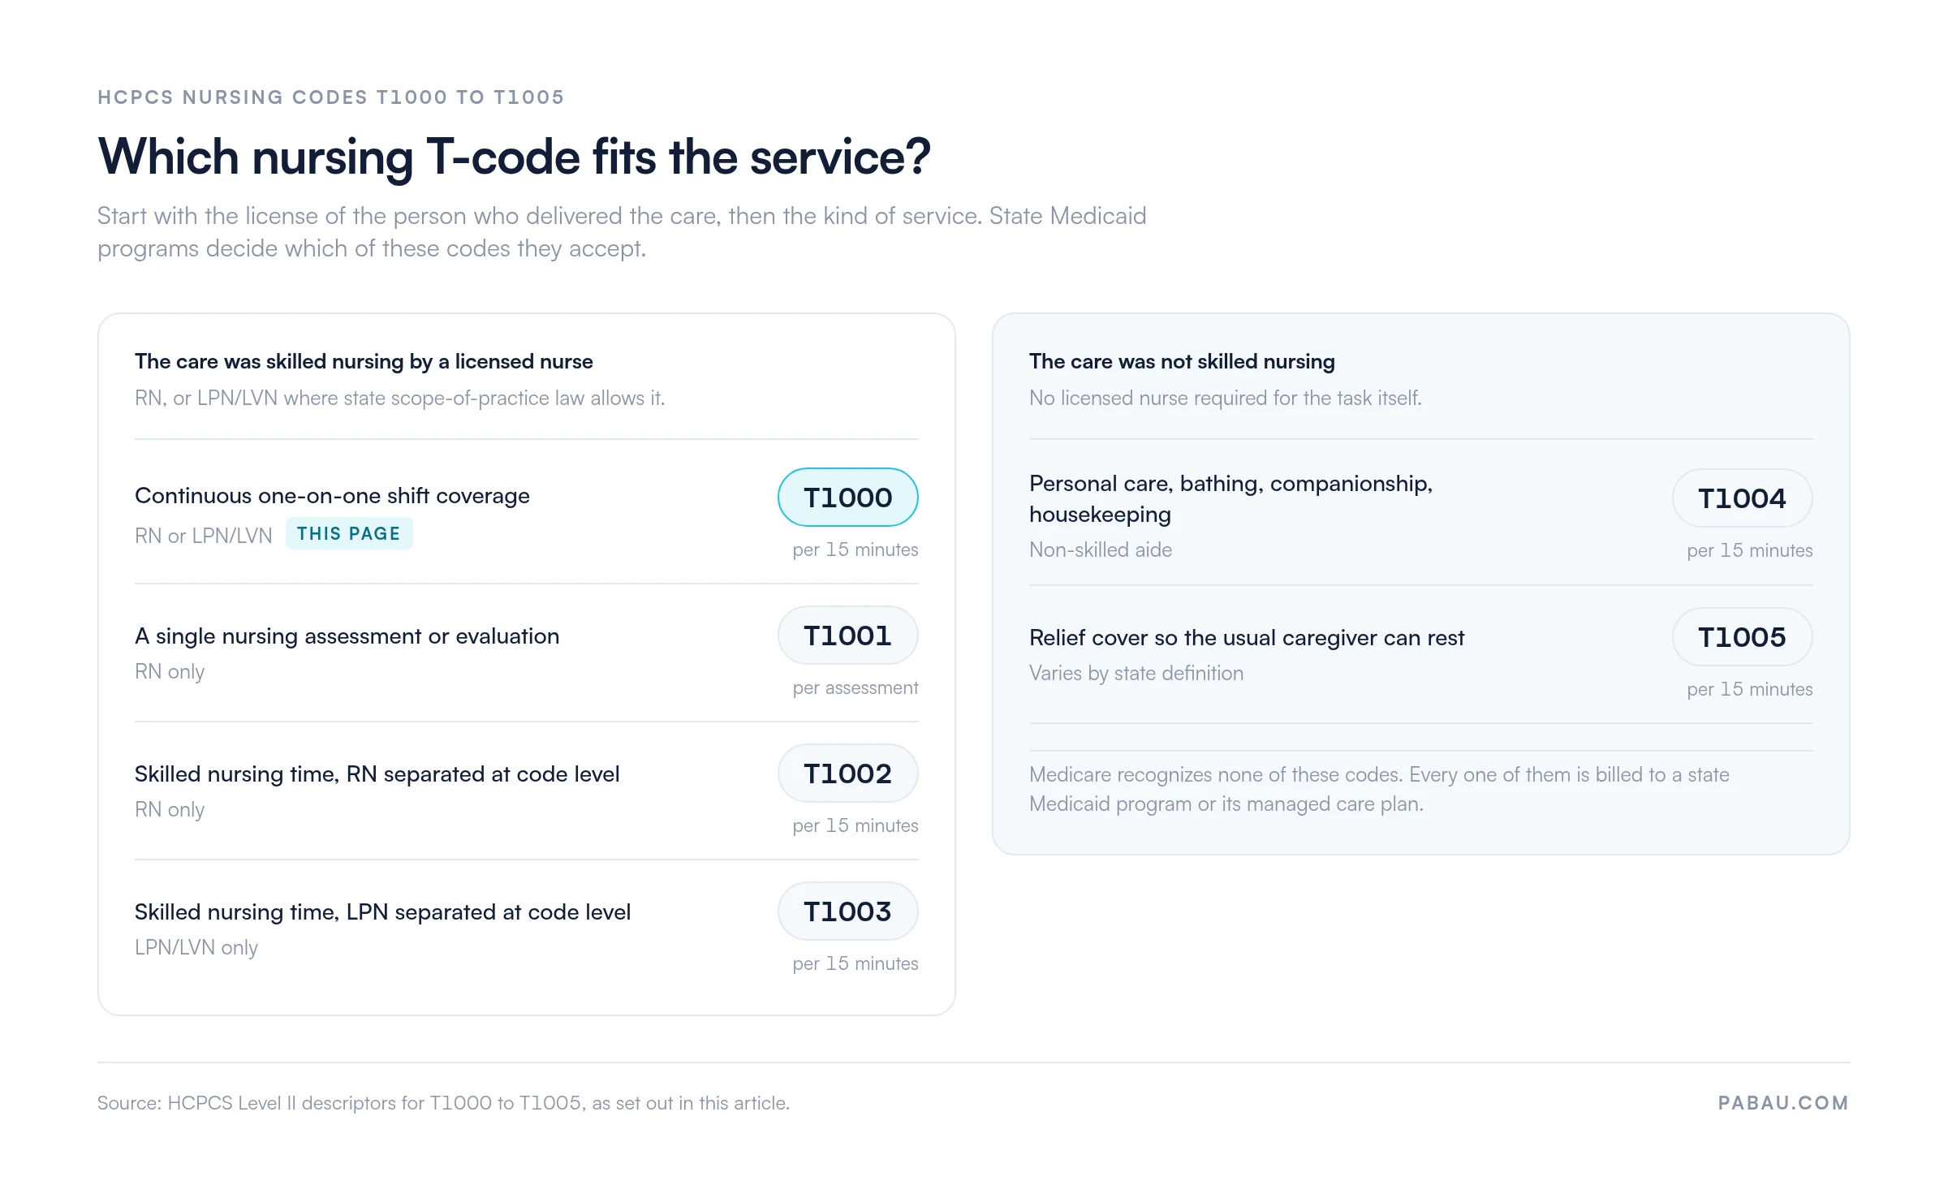Screen dimensions: 1948x1198
Task: Select the T1001 code badge
Action: click(x=847, y=636)
